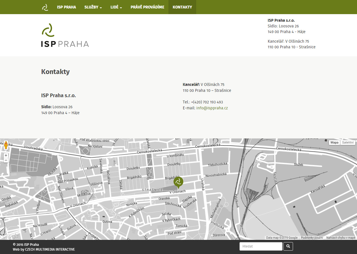Click the search magnifier button

coord(288,246)
